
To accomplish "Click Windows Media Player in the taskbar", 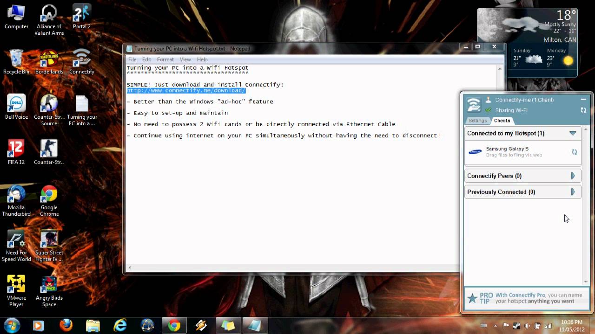I will [38, 326].
